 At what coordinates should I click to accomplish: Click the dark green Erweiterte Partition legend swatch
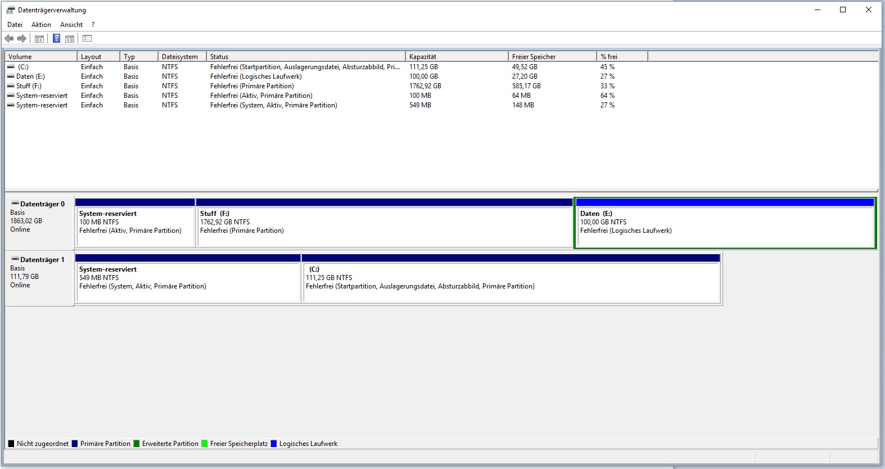[x=137, y=444]
